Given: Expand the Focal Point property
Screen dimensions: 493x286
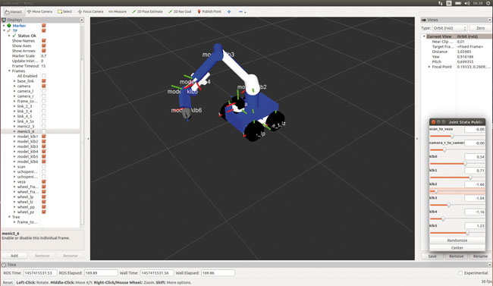Looking at the screenshot, I should coord(429,67).
